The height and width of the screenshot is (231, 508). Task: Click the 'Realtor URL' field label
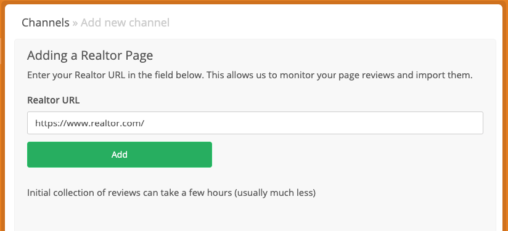click(54, 100)
